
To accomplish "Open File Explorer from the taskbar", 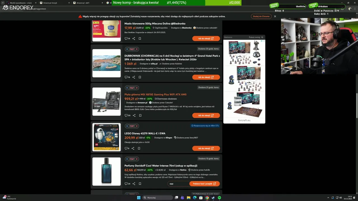I will click(189, 198).
